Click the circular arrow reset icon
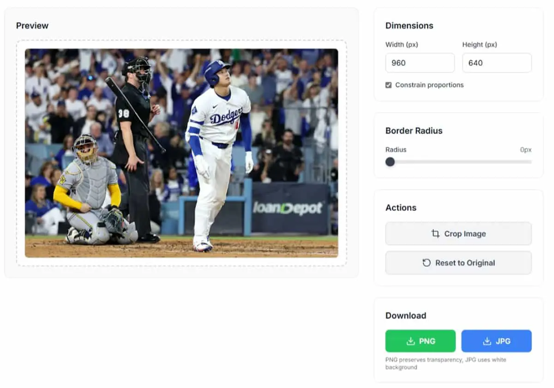The image size is (554, 388). click(427, 263)
